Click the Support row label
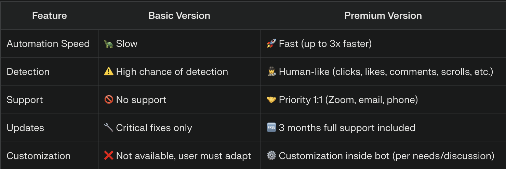Viewport: 506px width, 169px height. point(25,100)
